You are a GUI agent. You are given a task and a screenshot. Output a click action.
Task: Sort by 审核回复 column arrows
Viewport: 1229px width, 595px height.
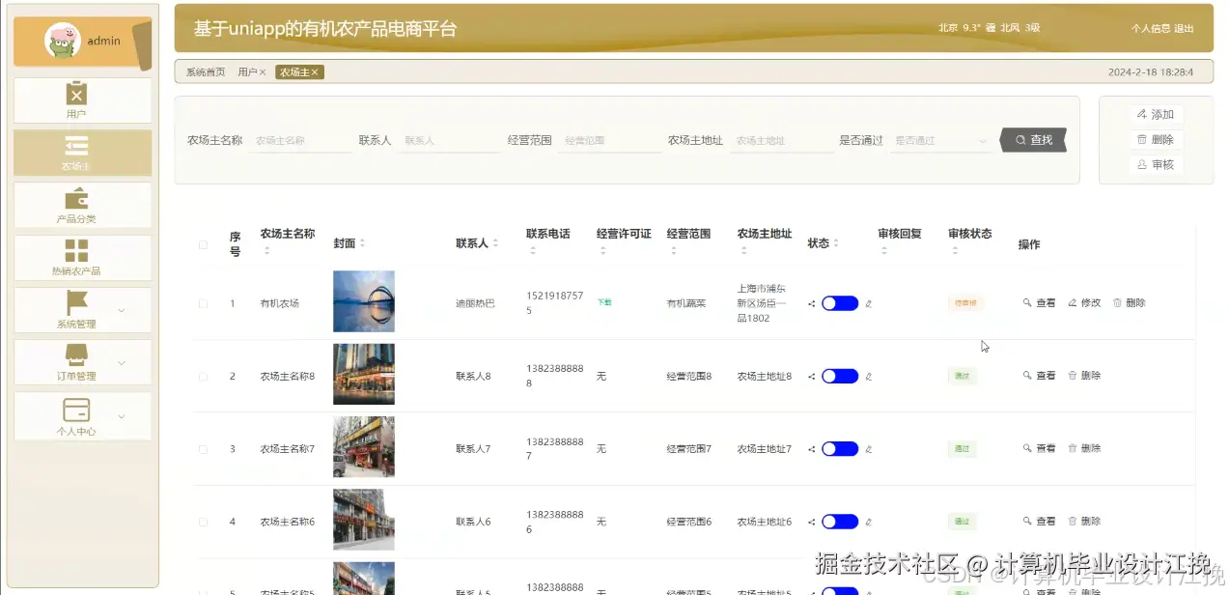pos(884,251)
